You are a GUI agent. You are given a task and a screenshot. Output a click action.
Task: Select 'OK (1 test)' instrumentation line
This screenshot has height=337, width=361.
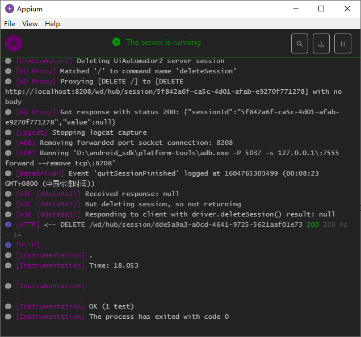point(69,306)
